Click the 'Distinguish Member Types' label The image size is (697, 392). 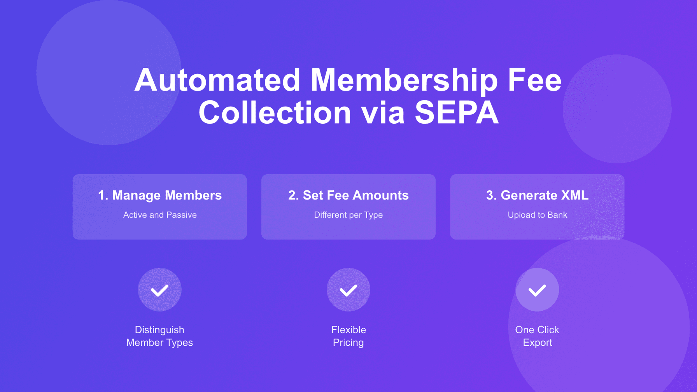coord(159,336)
